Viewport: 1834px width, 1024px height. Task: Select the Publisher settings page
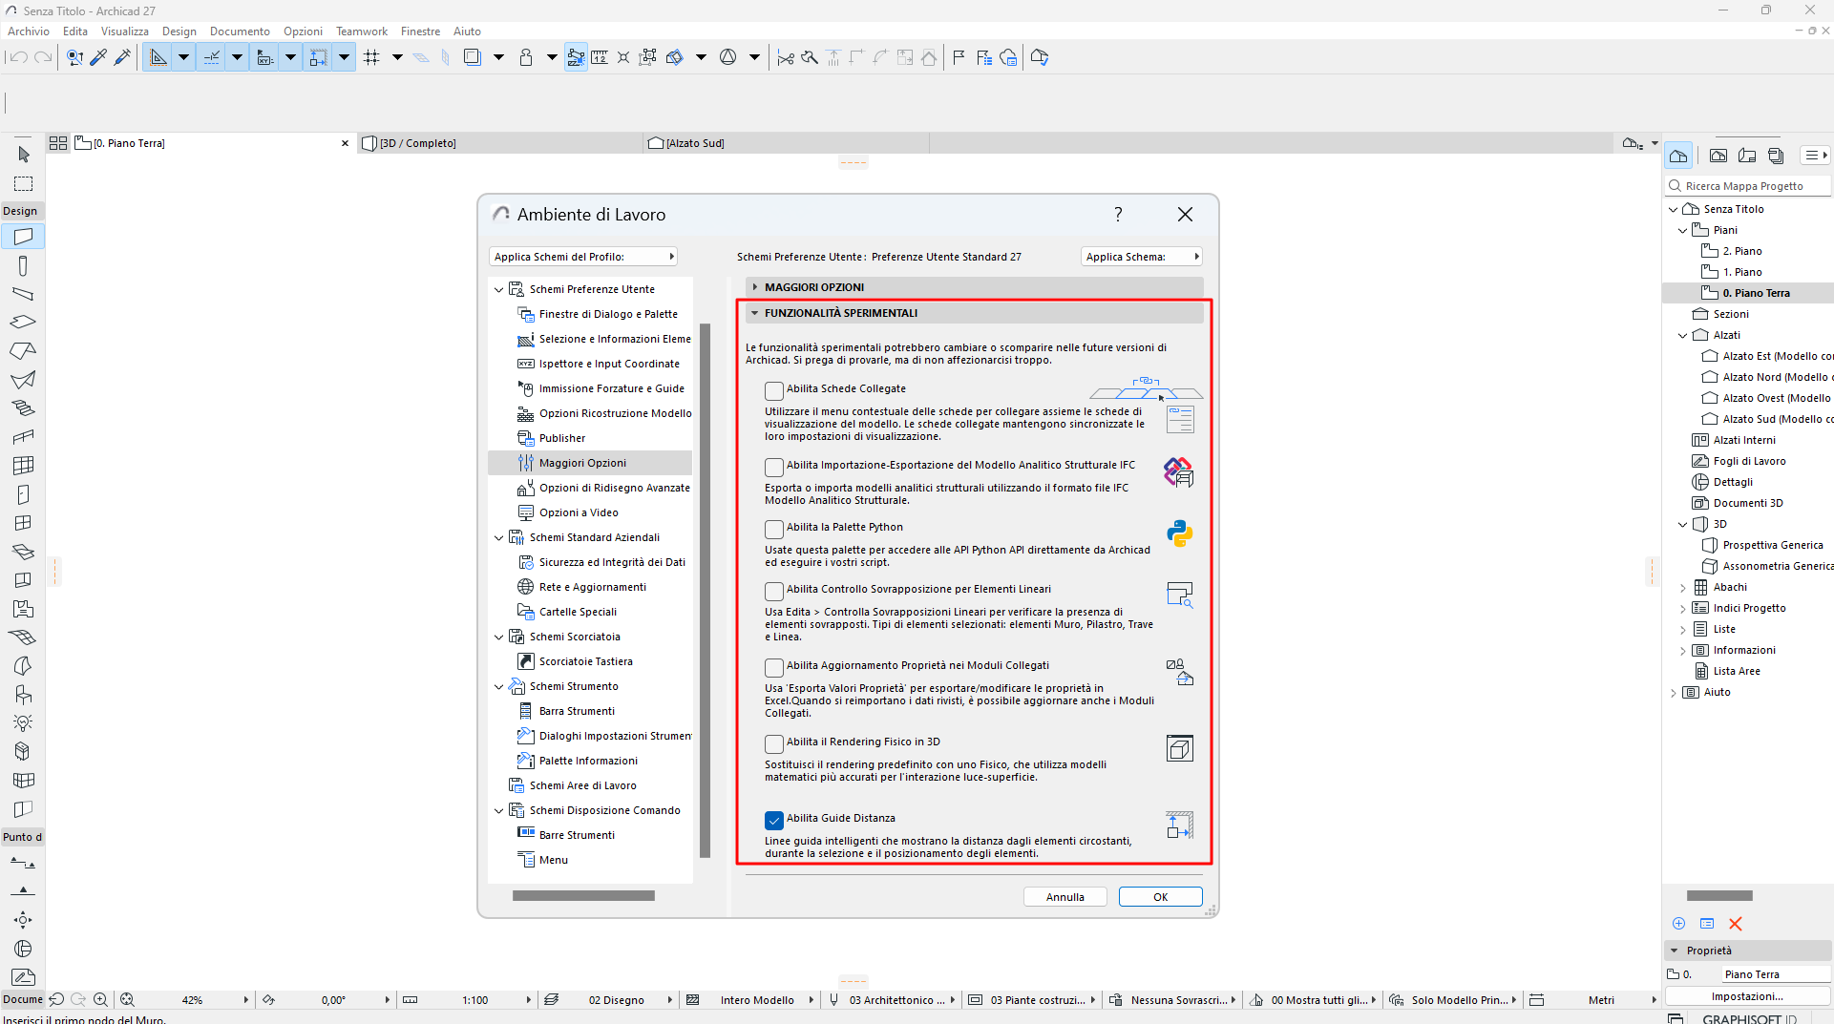click(x=561, y=438)
